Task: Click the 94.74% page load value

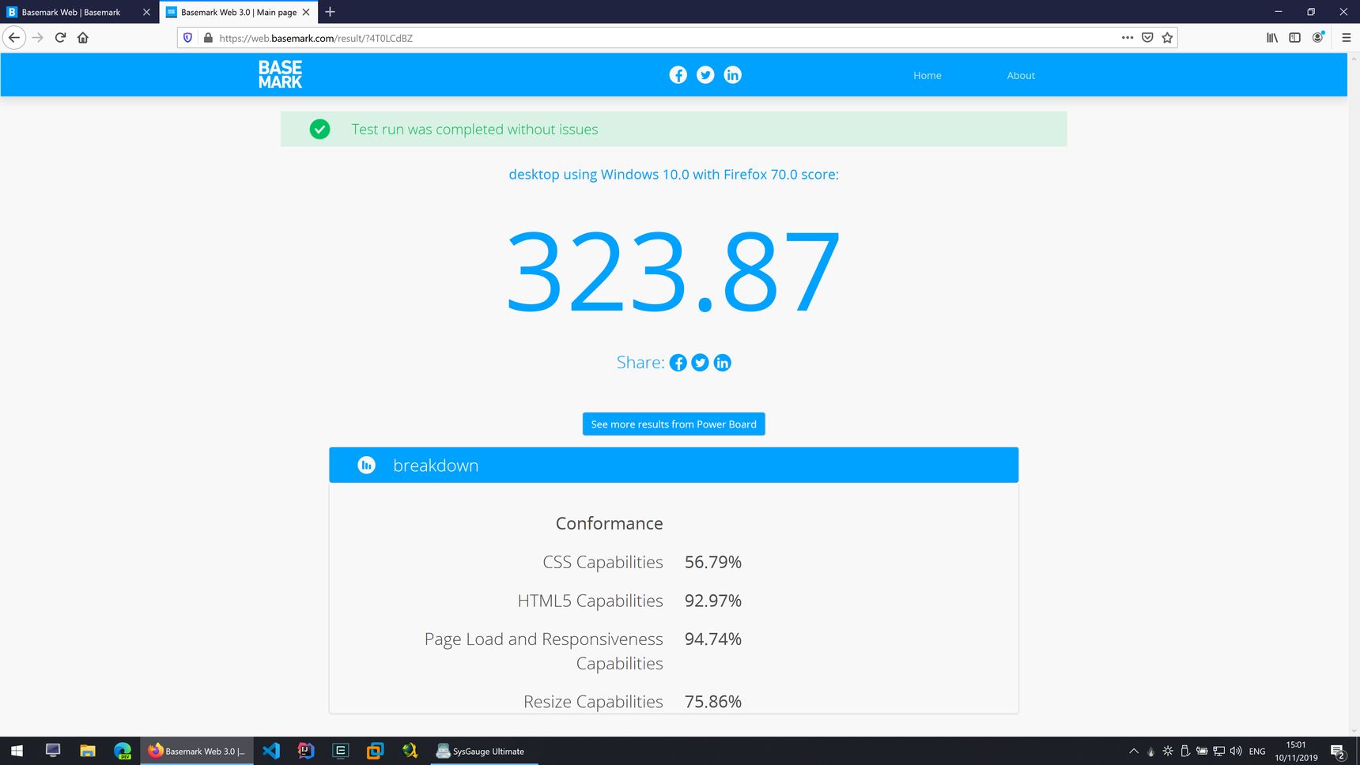Action: click(713, 639)
